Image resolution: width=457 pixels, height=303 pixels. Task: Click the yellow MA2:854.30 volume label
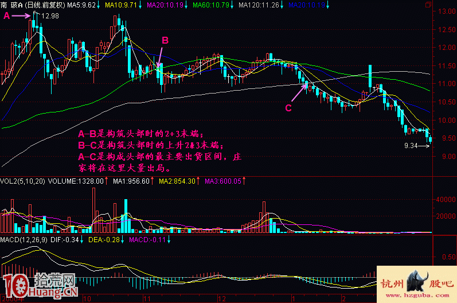pyautogui.click(x=177, y=181)
